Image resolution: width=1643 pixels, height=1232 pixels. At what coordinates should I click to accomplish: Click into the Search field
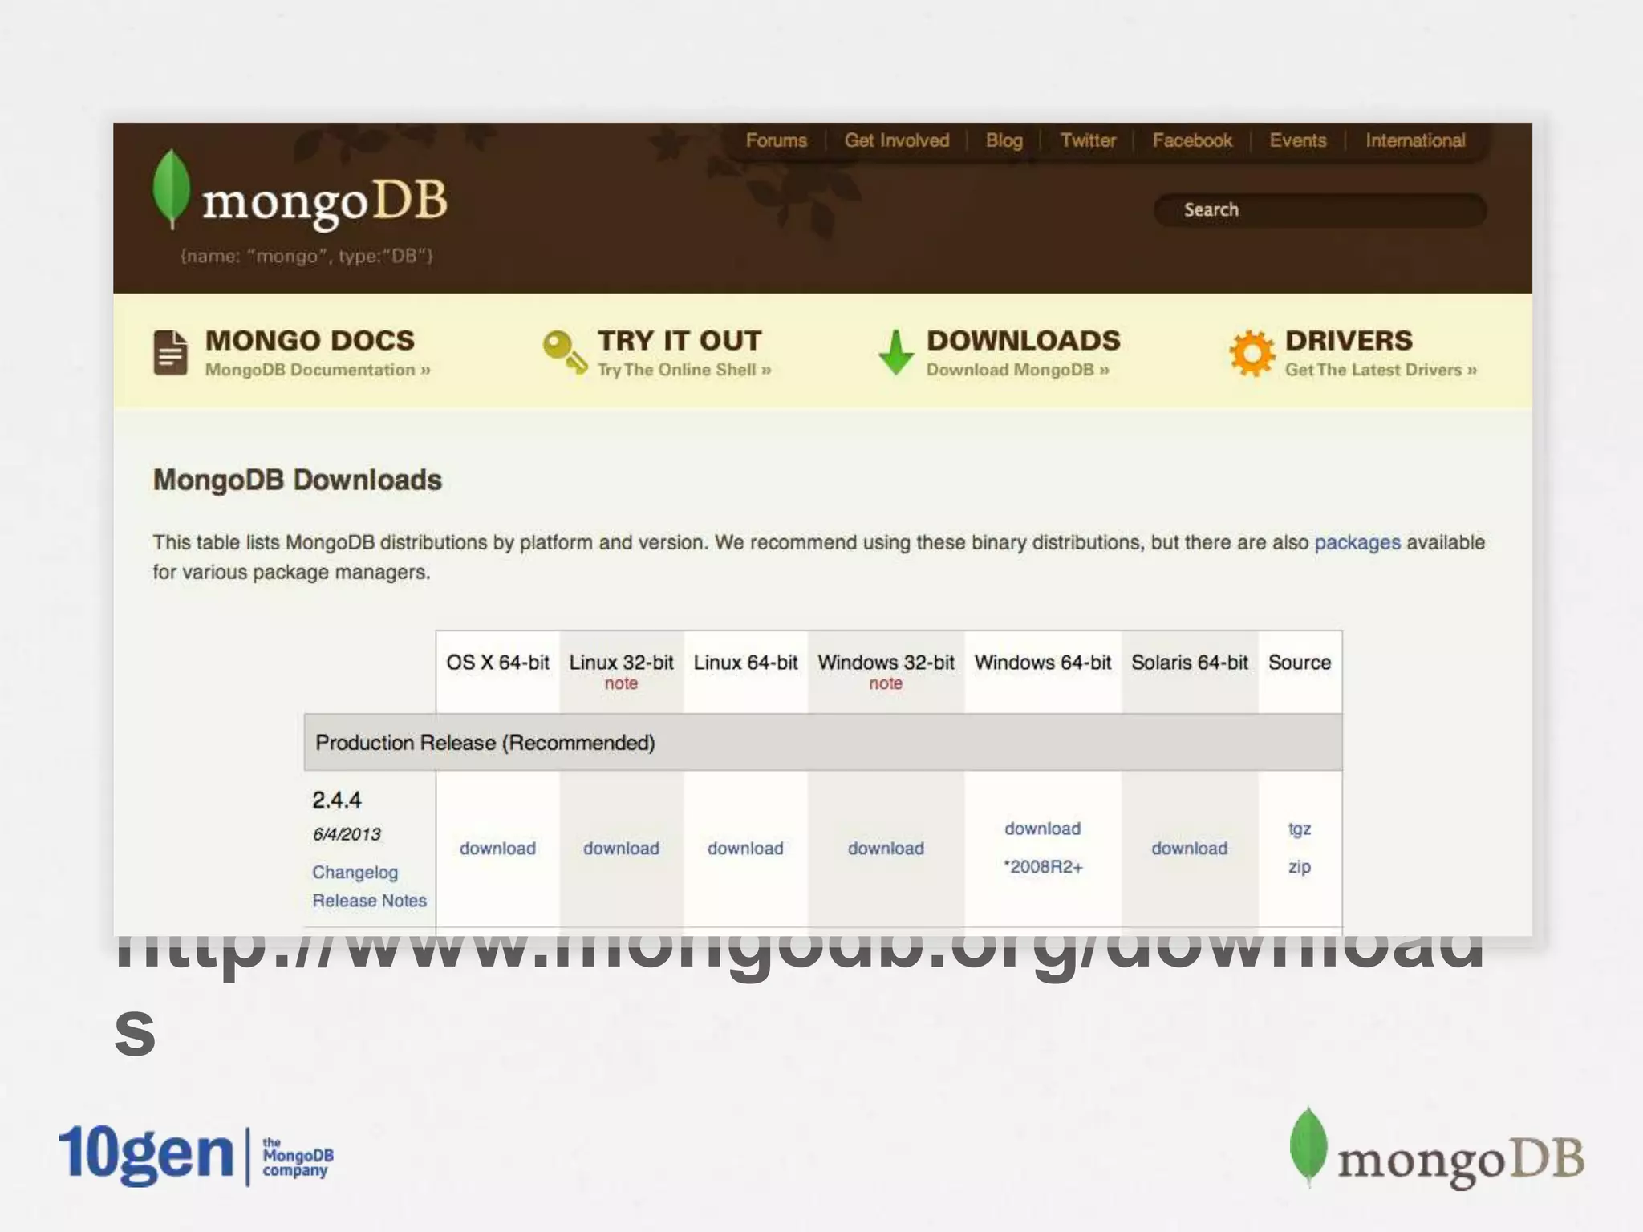pos(1320,210)
